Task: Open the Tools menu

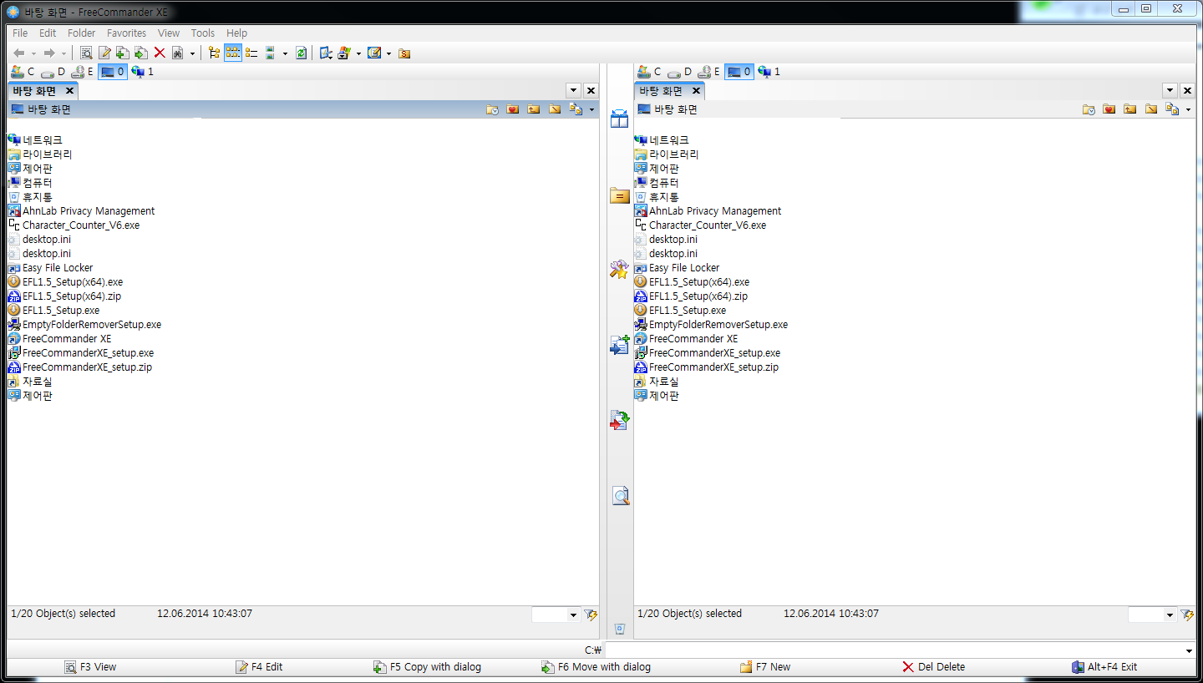Action: 203,33
